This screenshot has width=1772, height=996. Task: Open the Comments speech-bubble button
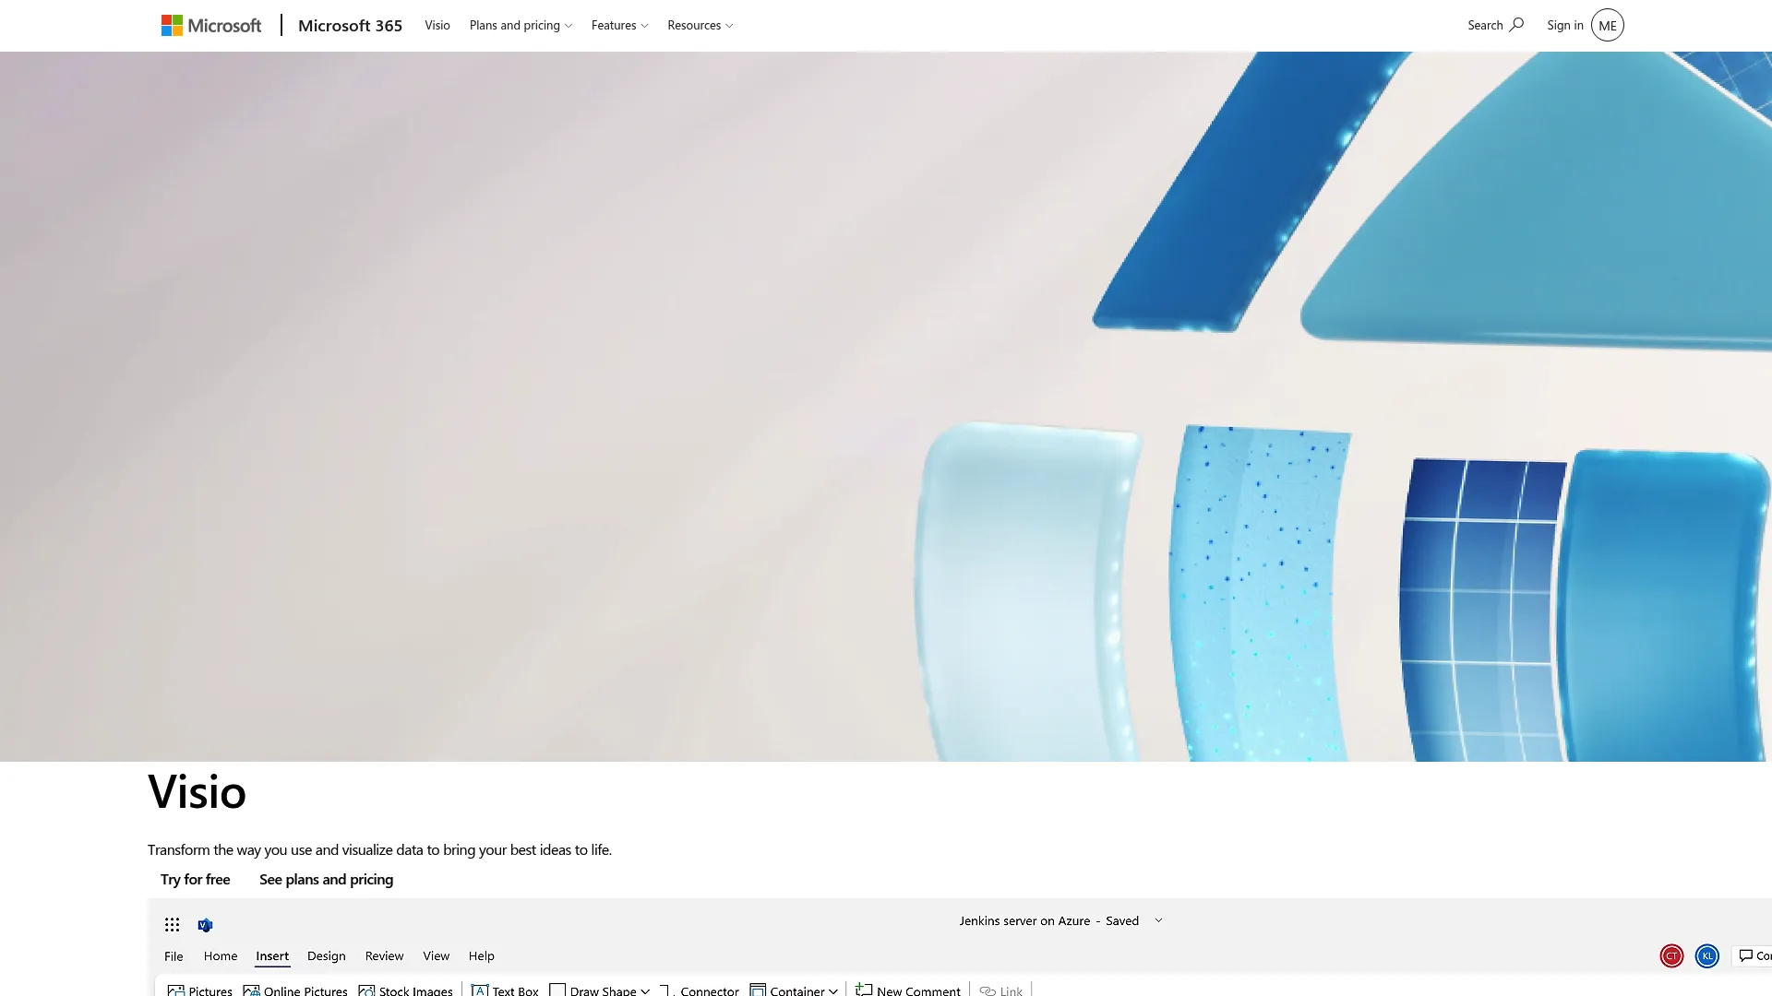click(1754, 956)
